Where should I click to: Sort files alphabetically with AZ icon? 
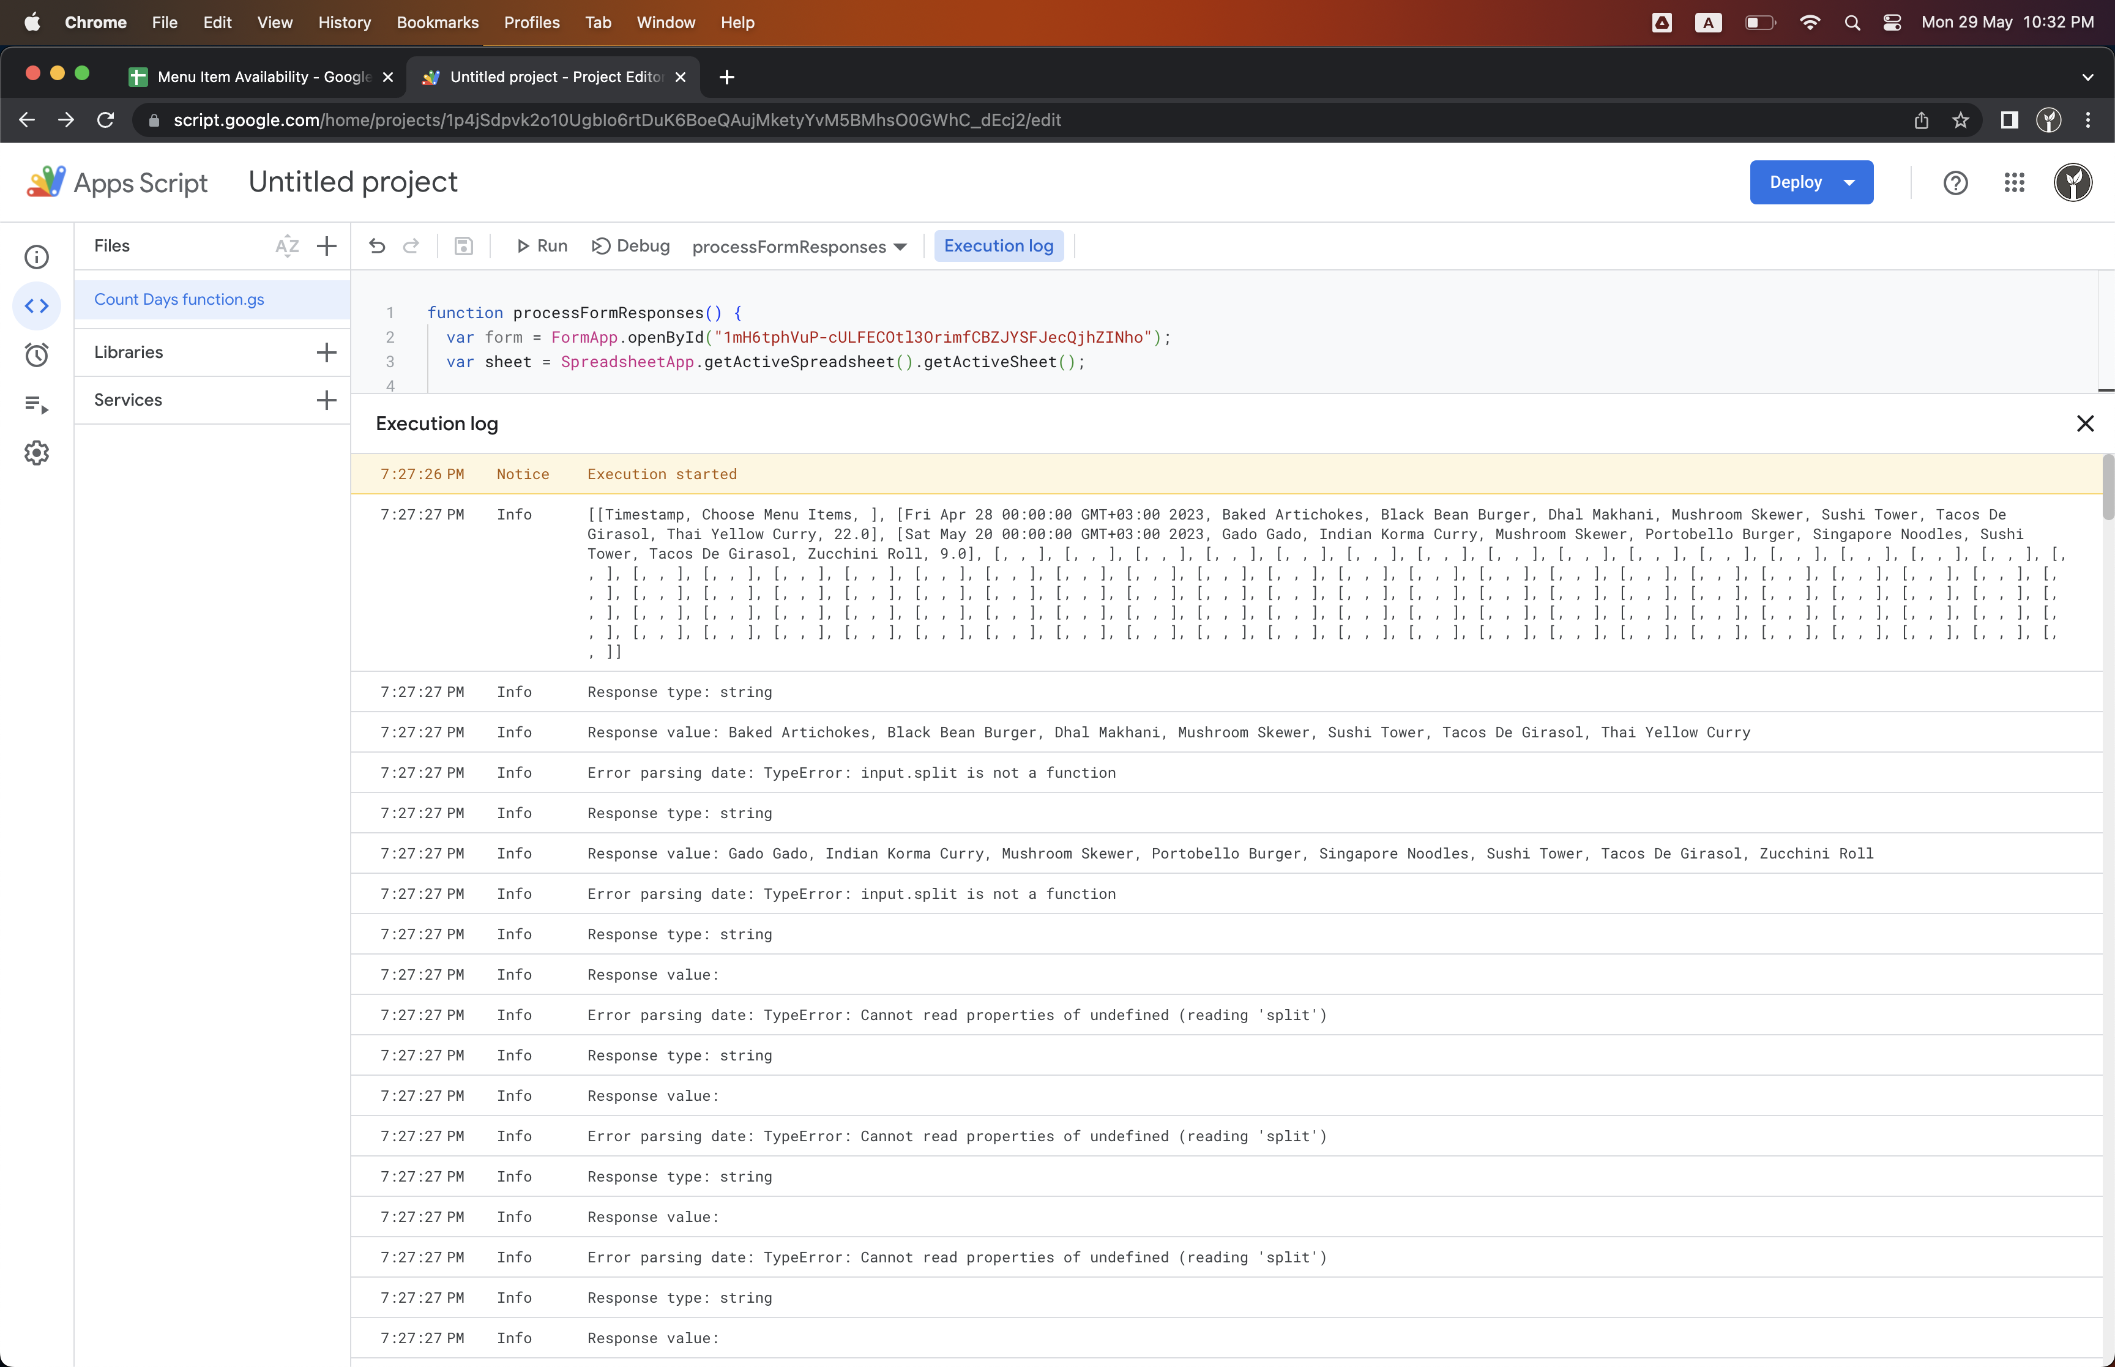click(x=286, y=246)
